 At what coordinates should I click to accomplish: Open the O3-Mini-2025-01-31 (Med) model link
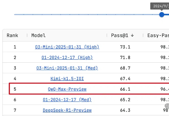click(x=67, y=68)
